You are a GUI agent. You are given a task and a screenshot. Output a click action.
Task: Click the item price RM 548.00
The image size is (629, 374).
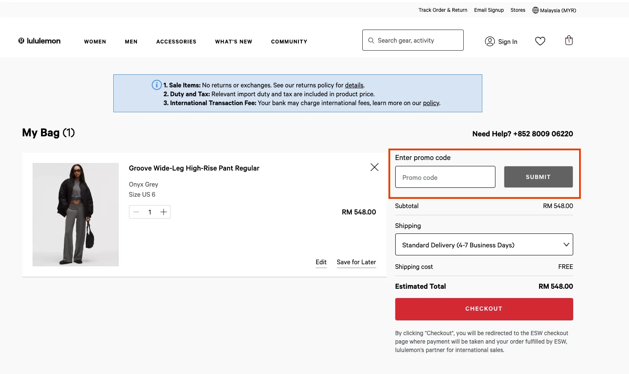(359, 212)
